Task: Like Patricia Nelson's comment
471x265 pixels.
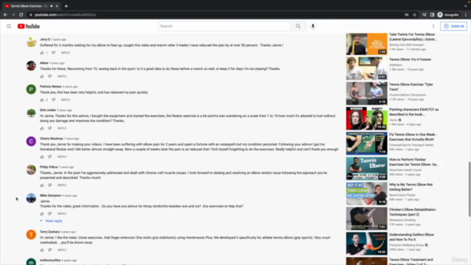Action: (x=42, y=100)
